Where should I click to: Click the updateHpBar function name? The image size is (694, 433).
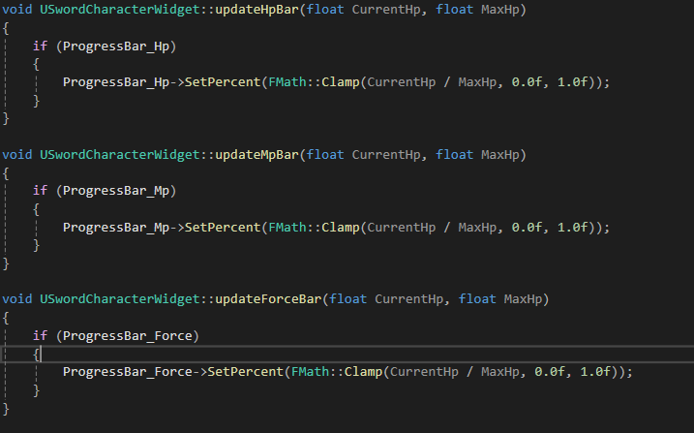[257, 10]
